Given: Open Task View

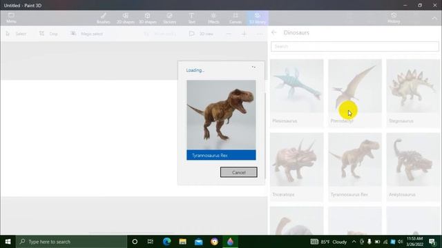Looking at the screenshot, I should click(x=151, y=242).
